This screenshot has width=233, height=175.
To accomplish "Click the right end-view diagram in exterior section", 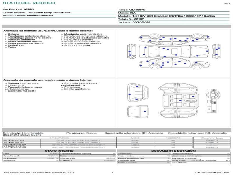I will 216,51.
